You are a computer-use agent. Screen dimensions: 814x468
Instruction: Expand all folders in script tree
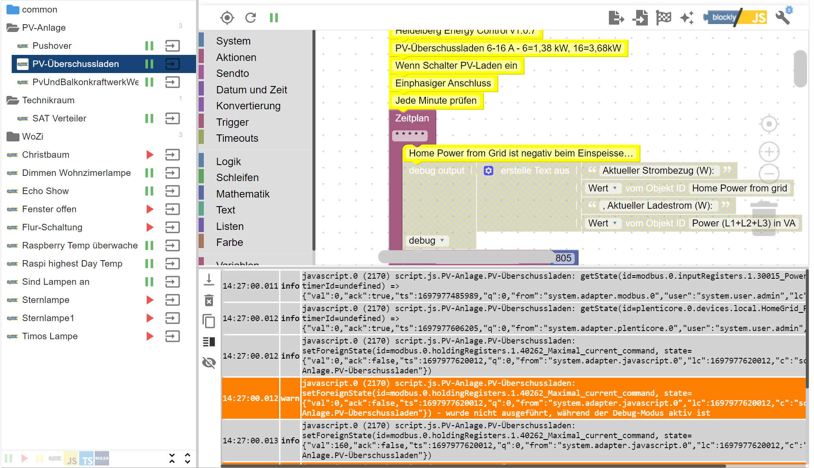(x=187, y=458)
